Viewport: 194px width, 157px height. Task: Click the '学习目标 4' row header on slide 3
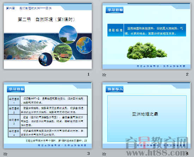pyautogui.click(x=14, y=133)
